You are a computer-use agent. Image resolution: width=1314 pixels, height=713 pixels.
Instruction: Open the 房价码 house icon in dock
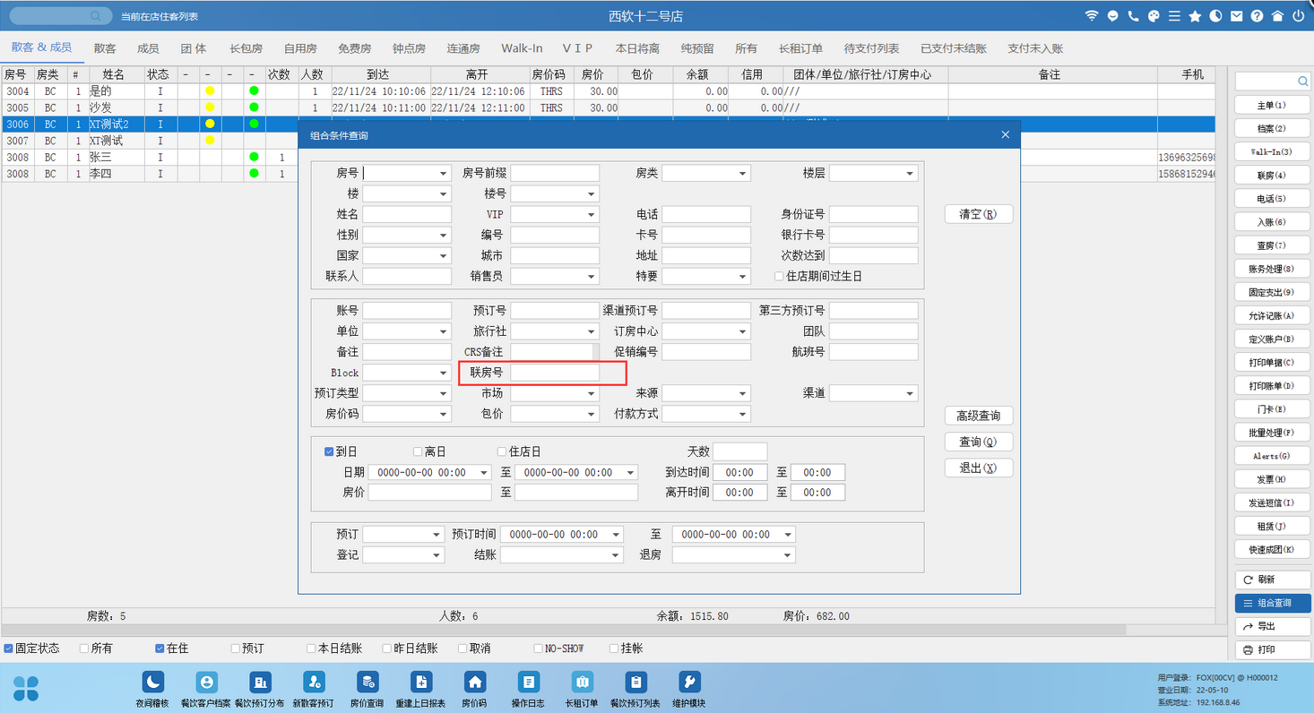474,682
